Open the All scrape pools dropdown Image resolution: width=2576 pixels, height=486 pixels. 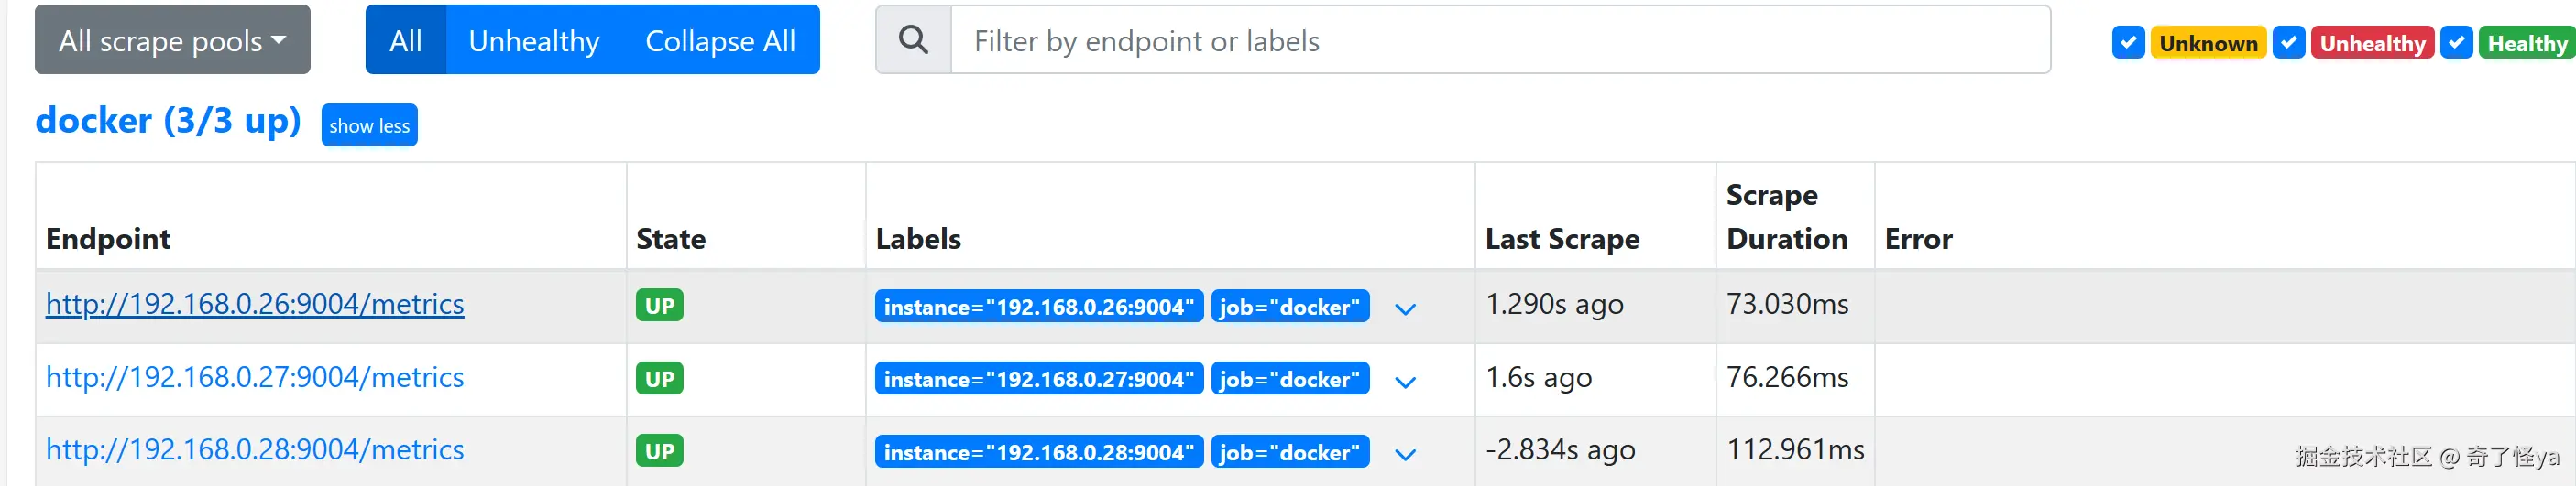[x=172, y=40]
